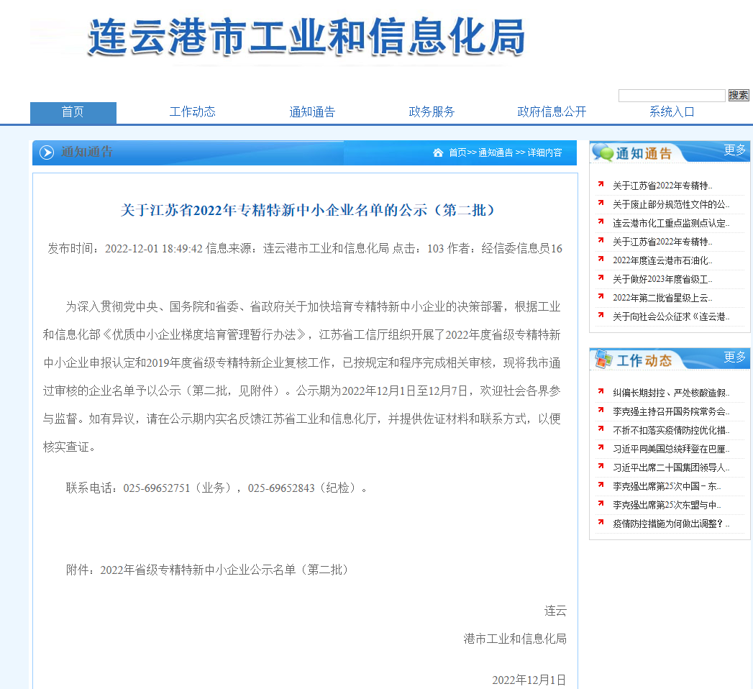Image resolution: width=753 pixels, height=689 pixels.
Task: Click the view count 点击：103
Action: (x=419, y=249)
